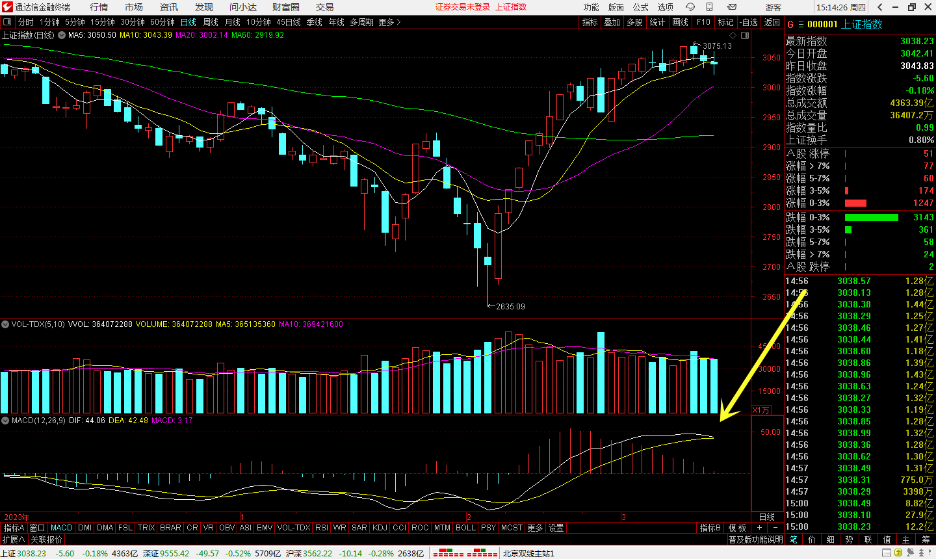This screenshot has height=559, width=936.
Task: Click the plus zoom-in button near 模板
Action: (759, 528)
